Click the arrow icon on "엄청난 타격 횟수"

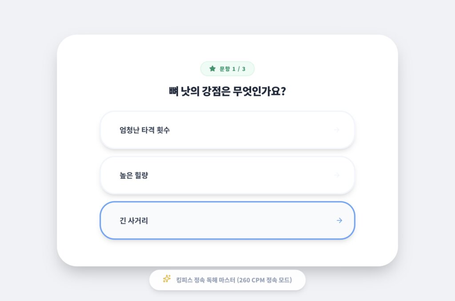point(337,130)
